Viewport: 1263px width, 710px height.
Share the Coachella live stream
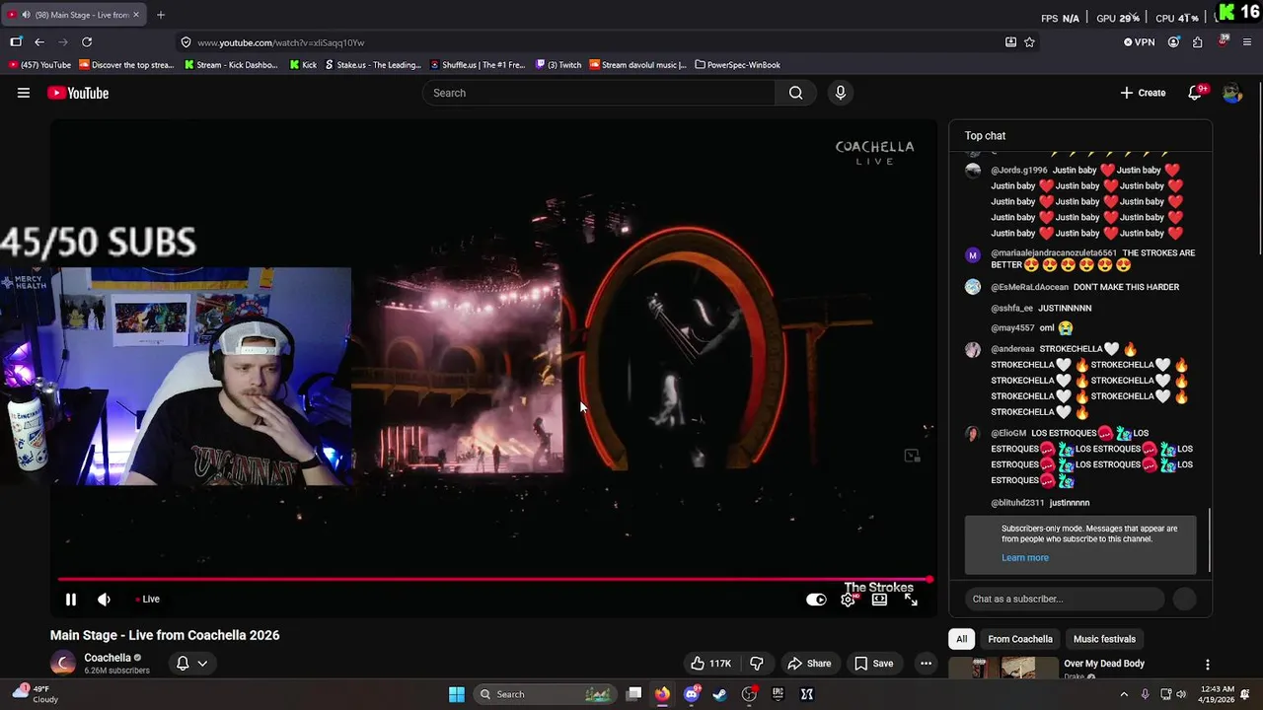[809, 664]
